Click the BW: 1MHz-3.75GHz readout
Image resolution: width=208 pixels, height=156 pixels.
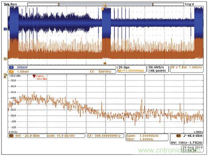point(187,143)
